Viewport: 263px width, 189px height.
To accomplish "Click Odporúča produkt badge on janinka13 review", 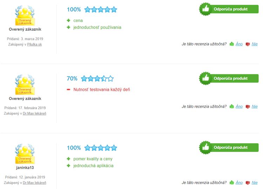I will tap(229, 147).
